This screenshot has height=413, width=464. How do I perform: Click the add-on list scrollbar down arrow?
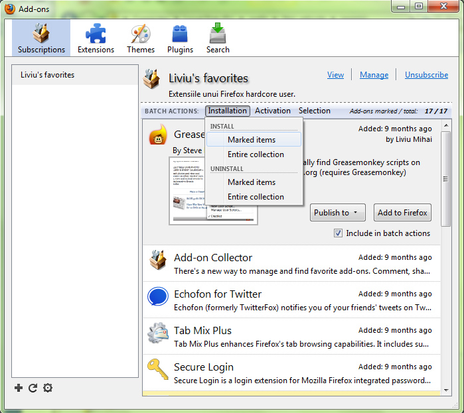(x=446, y=390)
